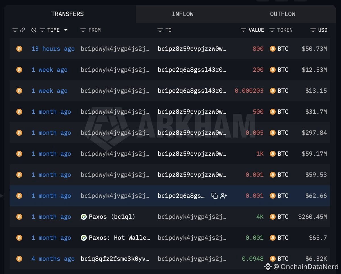Click the $6.32K USD amount
Screen dimensions: 341x274
316,259
